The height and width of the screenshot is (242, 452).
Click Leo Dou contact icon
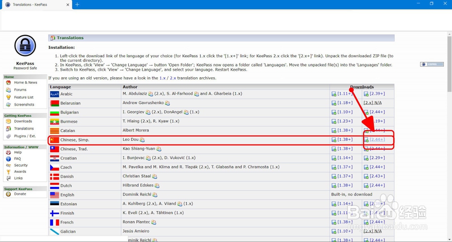[x=142, y=140]
